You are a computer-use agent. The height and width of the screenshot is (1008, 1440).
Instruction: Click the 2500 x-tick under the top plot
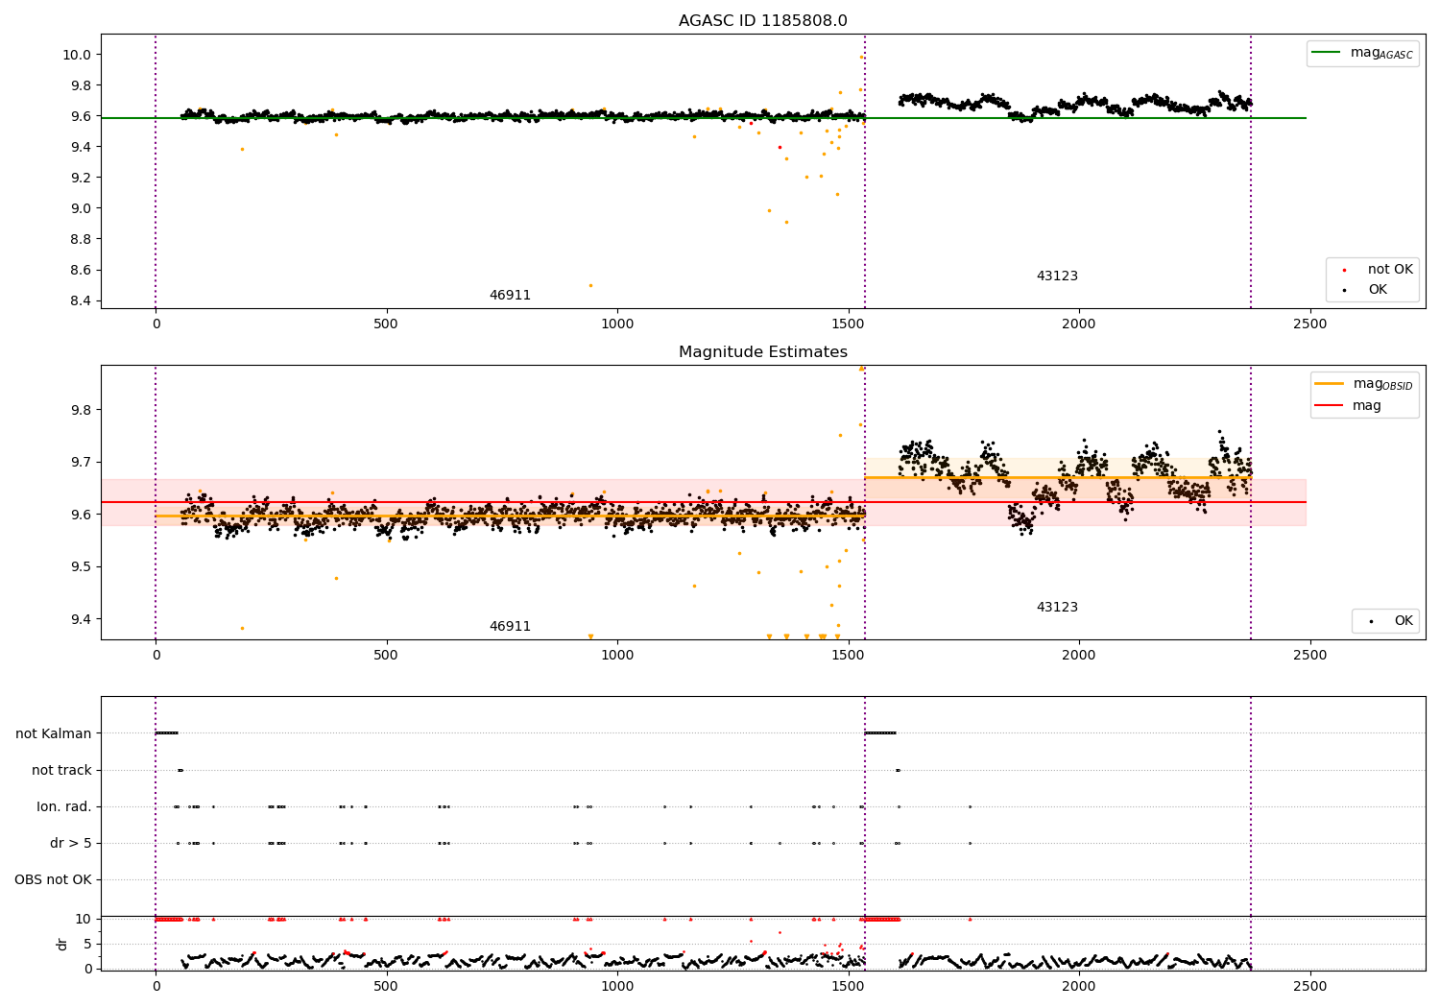pos(1310,324)
